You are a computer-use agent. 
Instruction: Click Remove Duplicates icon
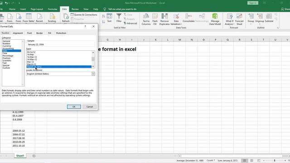tap(164, 19)
